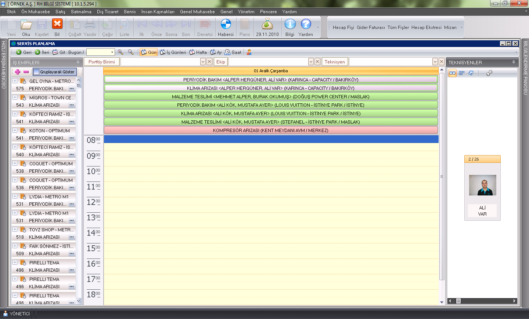Open the Bilgi info icon
This screenshot has width=529, height=319.
click(x=290, y=24)
